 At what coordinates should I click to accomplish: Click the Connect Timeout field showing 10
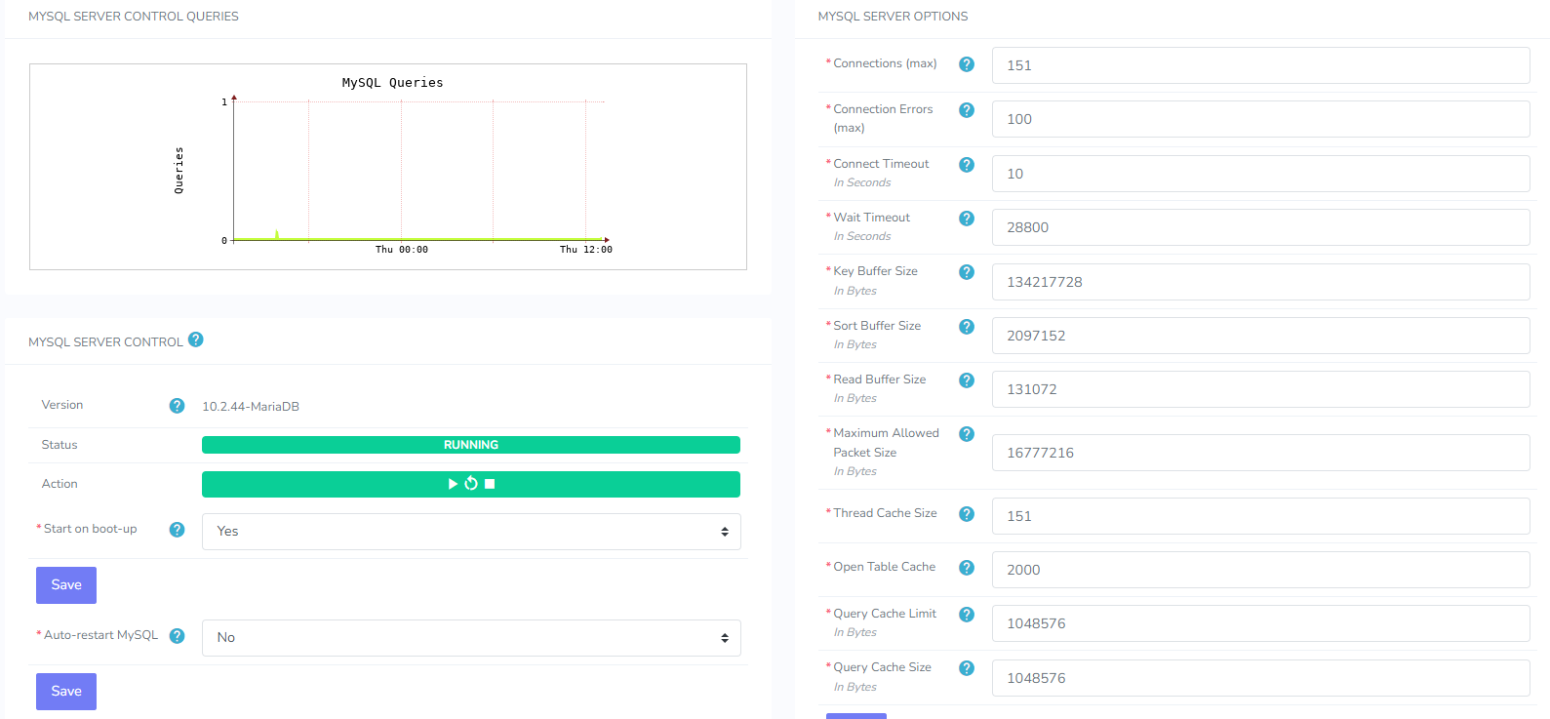pyautogui.click(x=1261, y=174)
